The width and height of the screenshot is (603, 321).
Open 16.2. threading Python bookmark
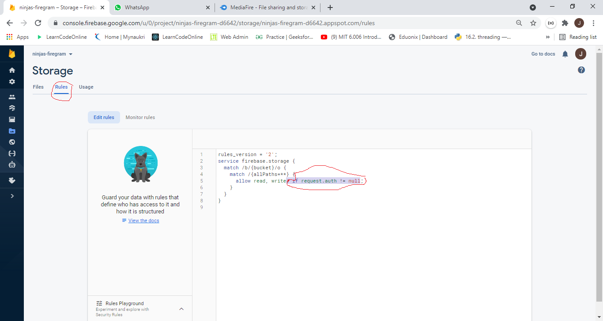[483, 37]
